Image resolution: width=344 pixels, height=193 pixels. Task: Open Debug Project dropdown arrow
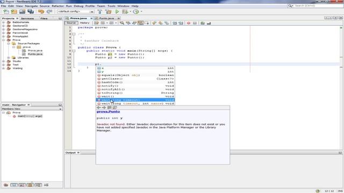(130, 12)
